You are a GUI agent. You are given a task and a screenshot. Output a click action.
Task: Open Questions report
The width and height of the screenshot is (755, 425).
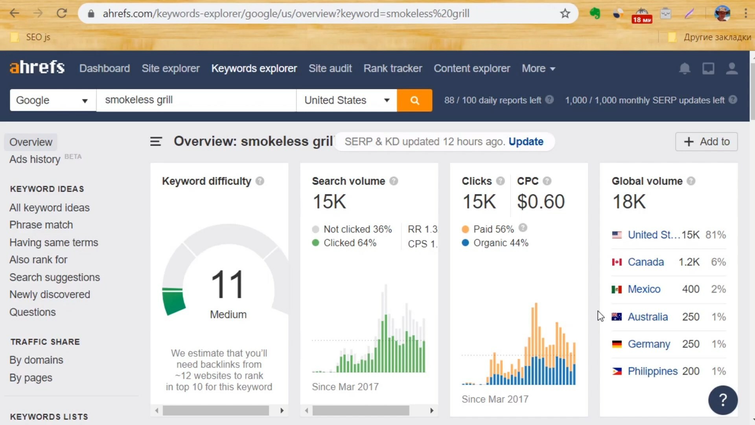click(33, 312)
